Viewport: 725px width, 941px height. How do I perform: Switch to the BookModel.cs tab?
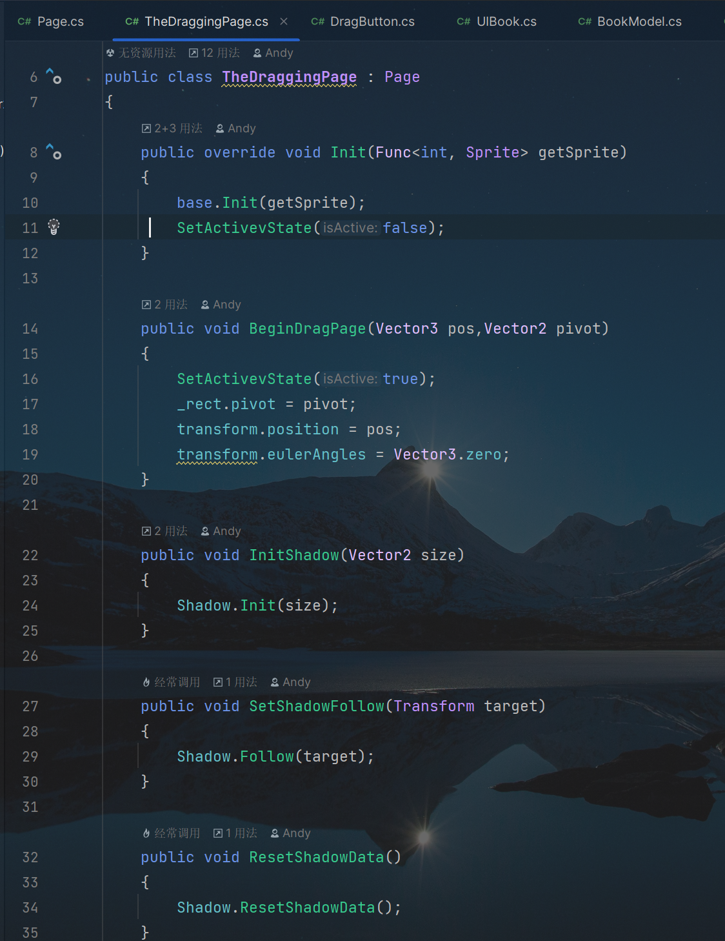click(630, 21)
